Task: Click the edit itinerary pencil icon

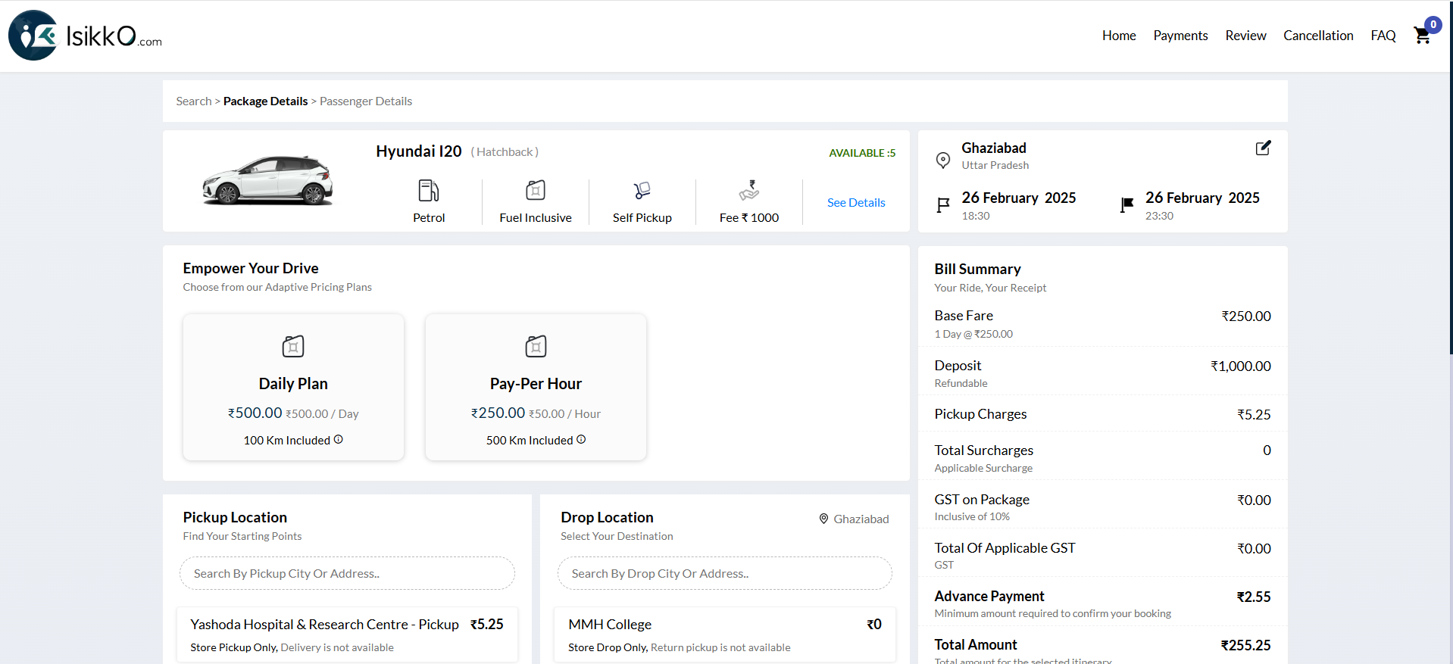Action: pyautogui.click(x=1263, y=148)
